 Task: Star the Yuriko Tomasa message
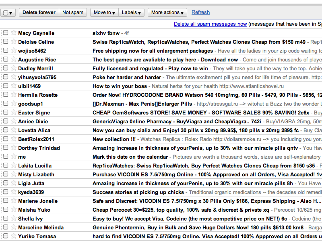pyautogui.click(x=14, y=236)
